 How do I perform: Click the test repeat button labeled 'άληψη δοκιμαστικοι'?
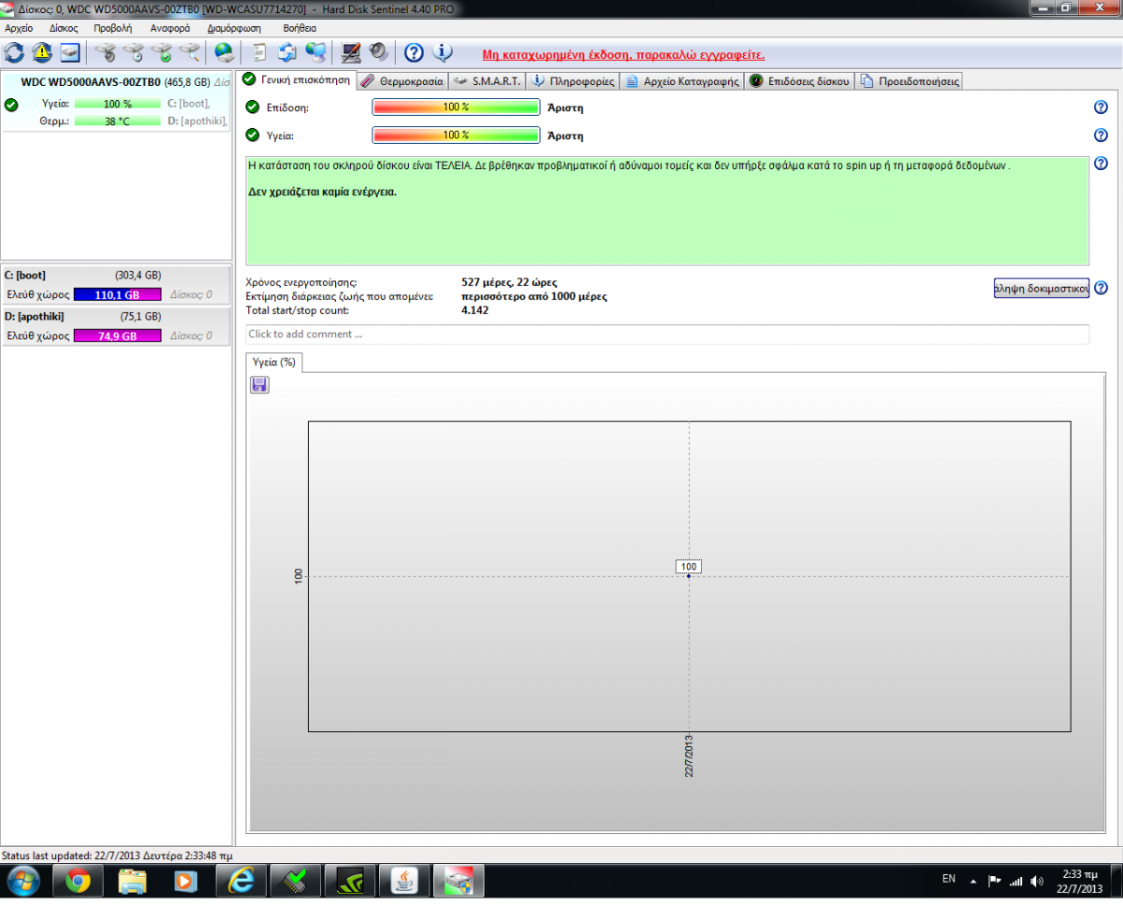(1041, 288)
